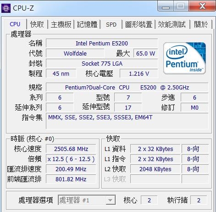Click the rated FSB value 801.82 MHz
This screenshot has width=216, height=212.
(x=71, y=179)
